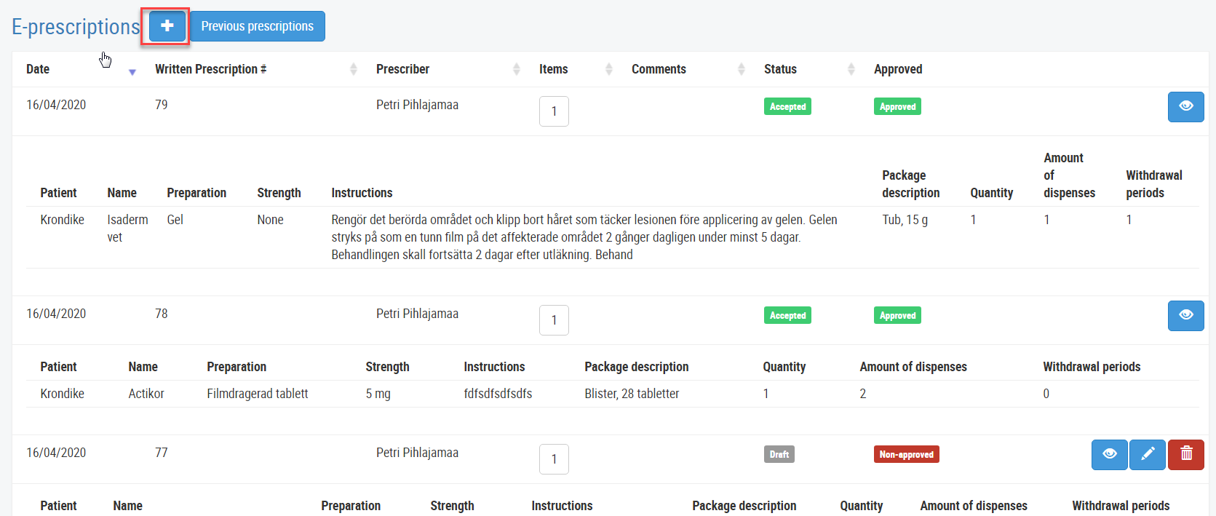View prescription 78 via eye icon
Viewport: 1216px width, 516px height.
[1185, 315]
